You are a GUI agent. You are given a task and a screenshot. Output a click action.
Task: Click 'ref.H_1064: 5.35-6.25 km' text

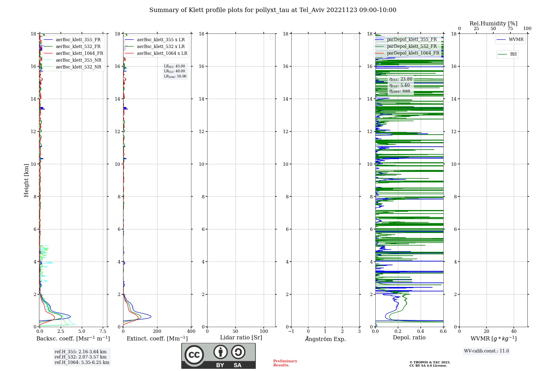coord(82,363)
